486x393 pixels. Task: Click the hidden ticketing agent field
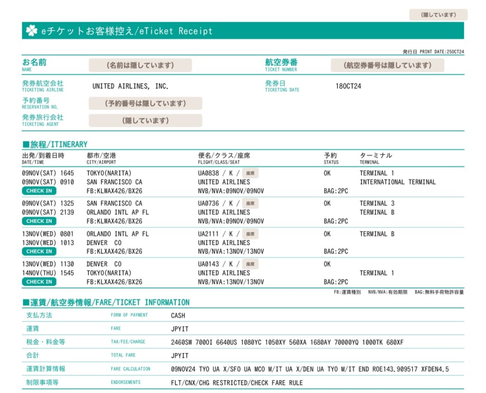click(145, 120)
